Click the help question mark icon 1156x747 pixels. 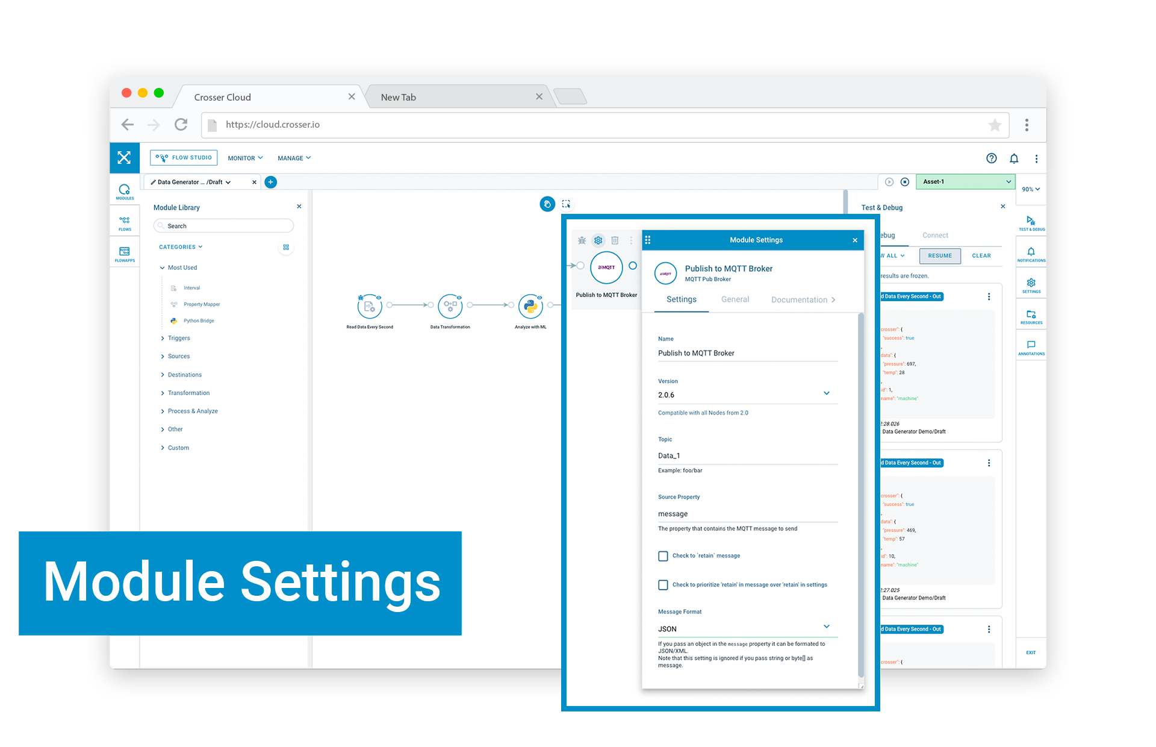pyautogui.click(x=991, y=158)
